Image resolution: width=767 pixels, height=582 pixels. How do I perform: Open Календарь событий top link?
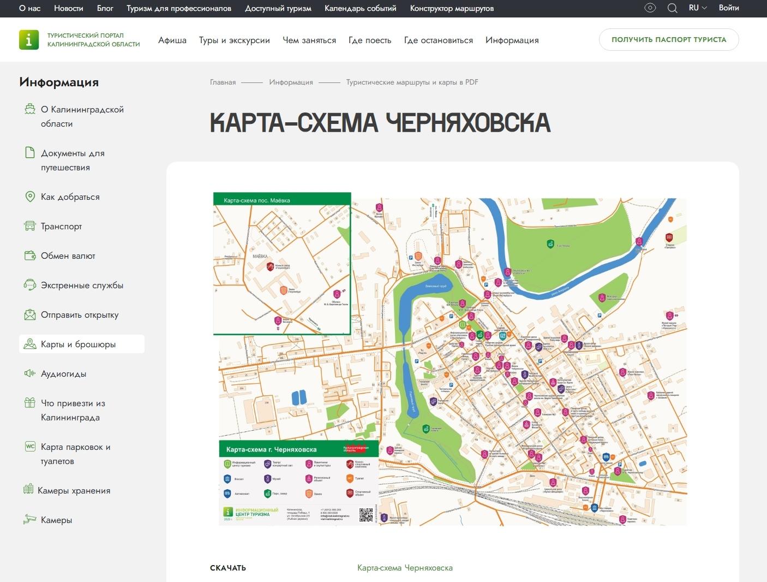pos(361,8)
